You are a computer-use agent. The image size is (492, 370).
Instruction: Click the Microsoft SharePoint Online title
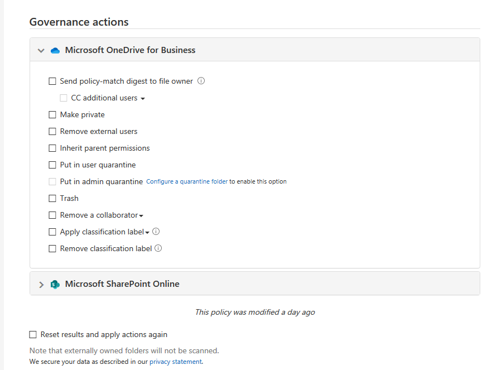pos(122,284)
